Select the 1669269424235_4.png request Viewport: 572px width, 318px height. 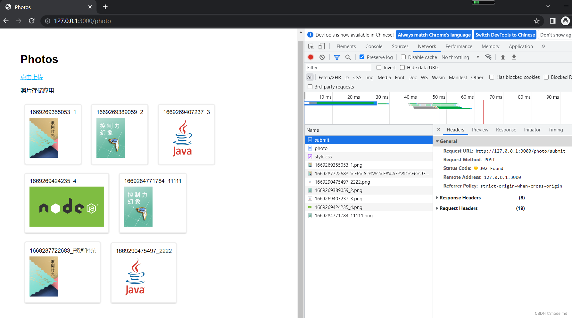[x=369, y=207]
